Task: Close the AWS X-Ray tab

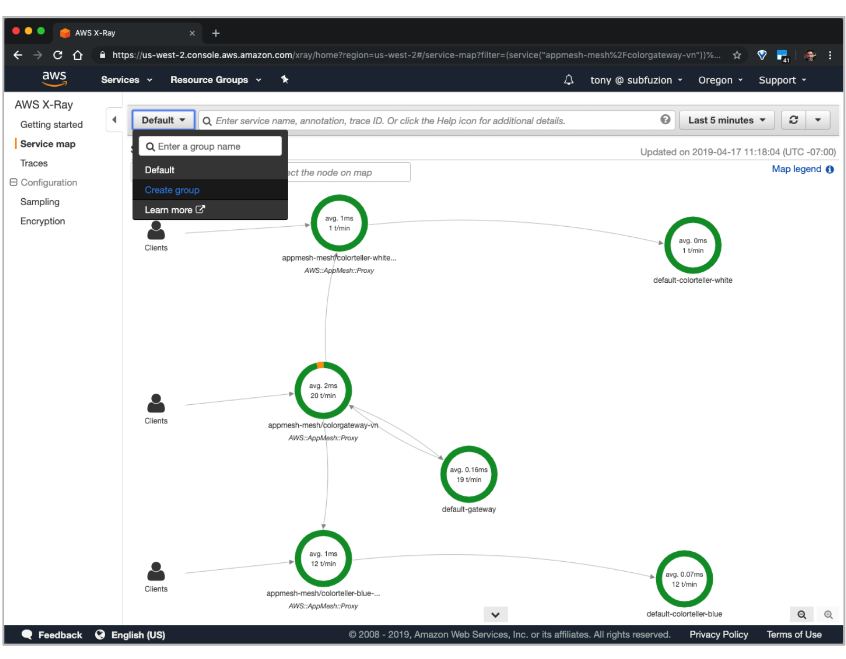Action: (x=192, y=33)
